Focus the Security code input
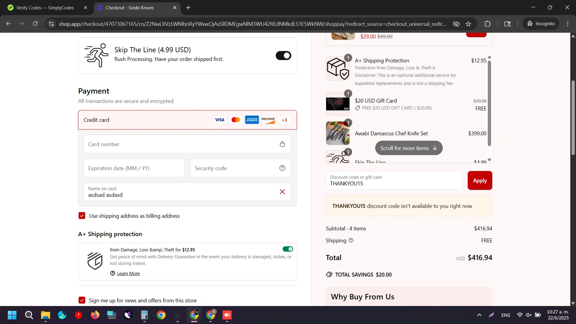576x324 pixels. click(240, 168)
